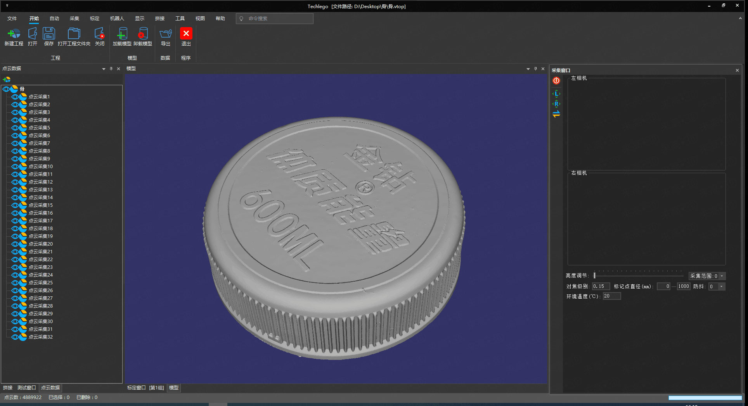Click the 环境温度 temperature input field
This screenshot has height=406, width=748.
tap(611, 296)
